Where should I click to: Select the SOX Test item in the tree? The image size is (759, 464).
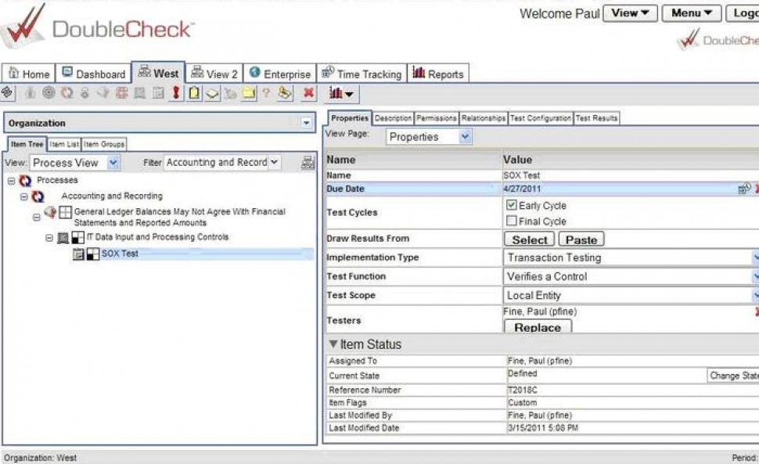click(x=119, y=253)
